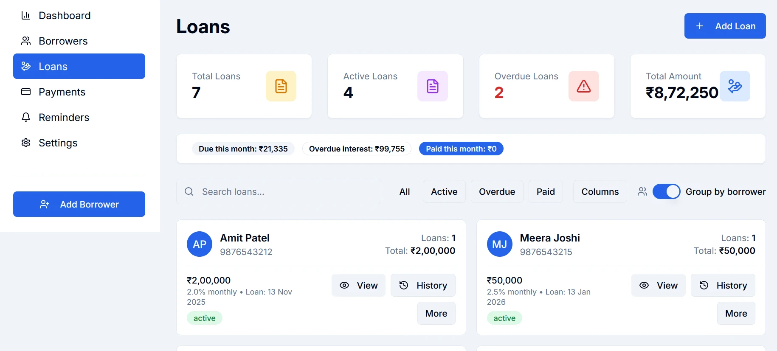Filter loans by Overdue
Screen dimensions: 777x351
(497, 191)
